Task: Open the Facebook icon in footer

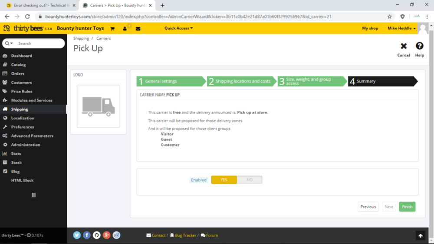Action: (87, 235)
